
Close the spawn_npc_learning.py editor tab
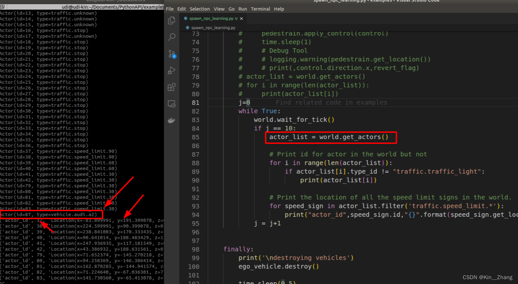[x=241, y=19]
